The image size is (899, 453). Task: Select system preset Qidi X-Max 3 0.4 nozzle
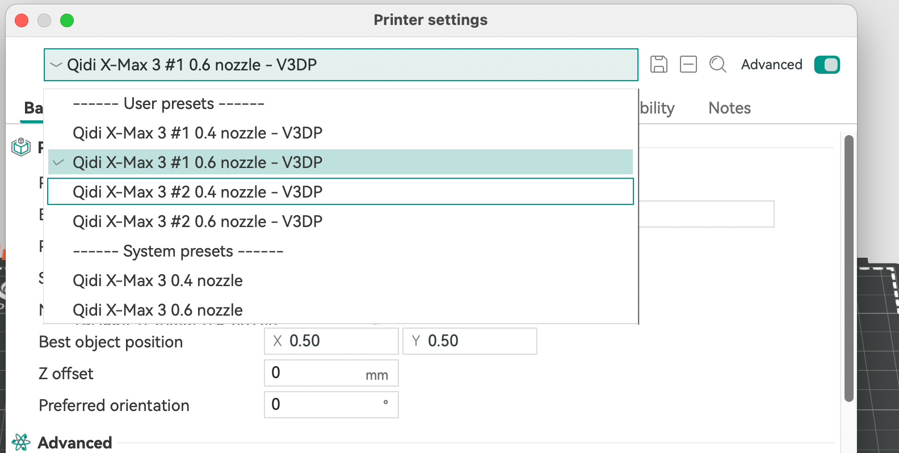tap(158, 280)
